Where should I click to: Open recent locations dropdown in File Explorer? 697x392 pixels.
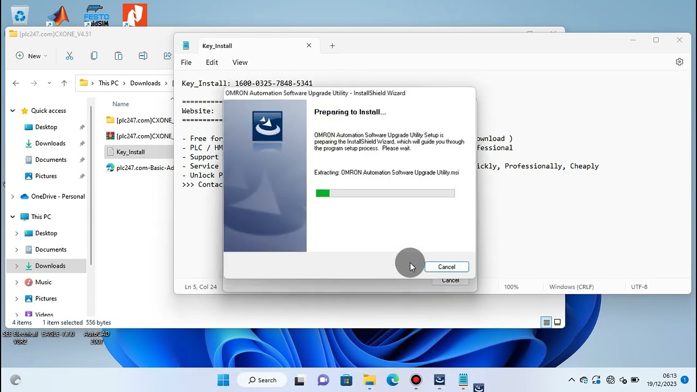tap(49, 83)
